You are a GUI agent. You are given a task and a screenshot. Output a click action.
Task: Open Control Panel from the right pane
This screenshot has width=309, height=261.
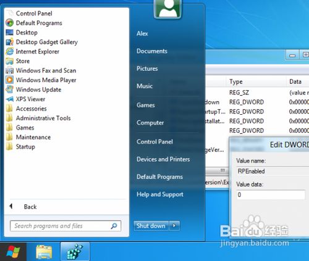[154, 142]
